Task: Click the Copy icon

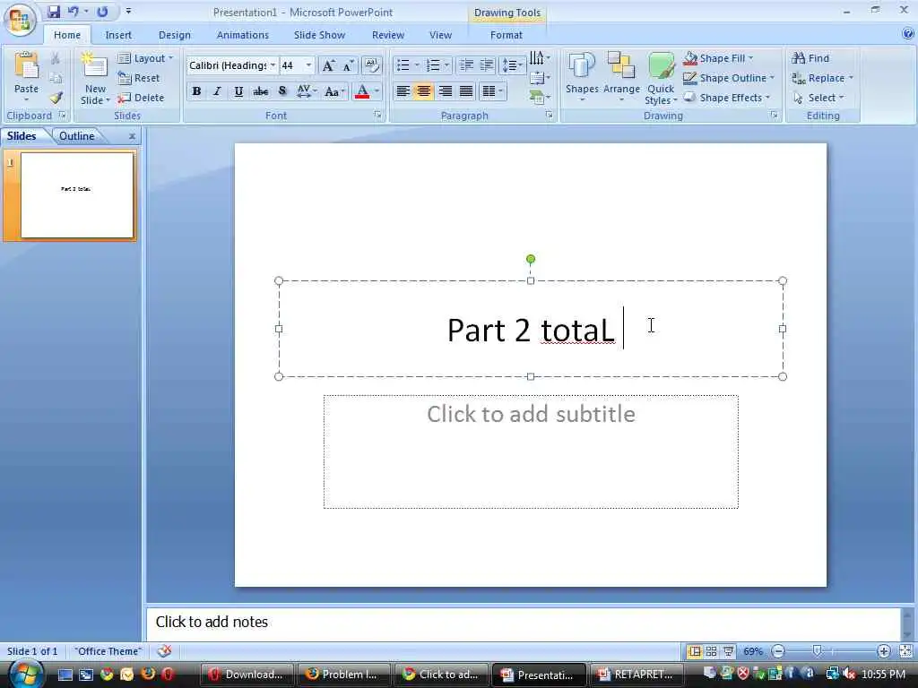Action: click(55, 78)
